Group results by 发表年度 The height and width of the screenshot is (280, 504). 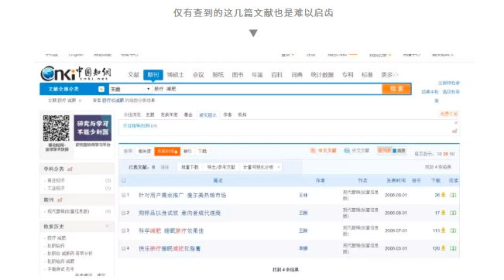click(x=169, y=114)
